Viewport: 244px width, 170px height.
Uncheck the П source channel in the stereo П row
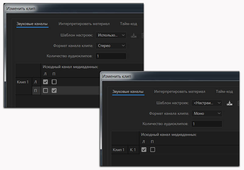[x=54, y=90]
